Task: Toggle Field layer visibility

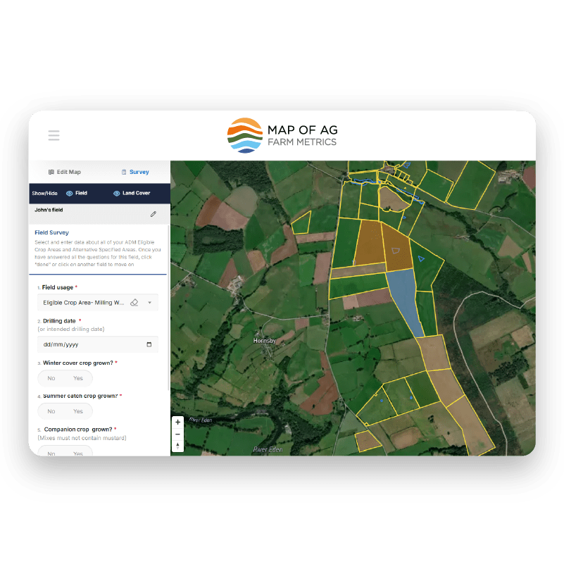Action: click(x=76, y=193)
